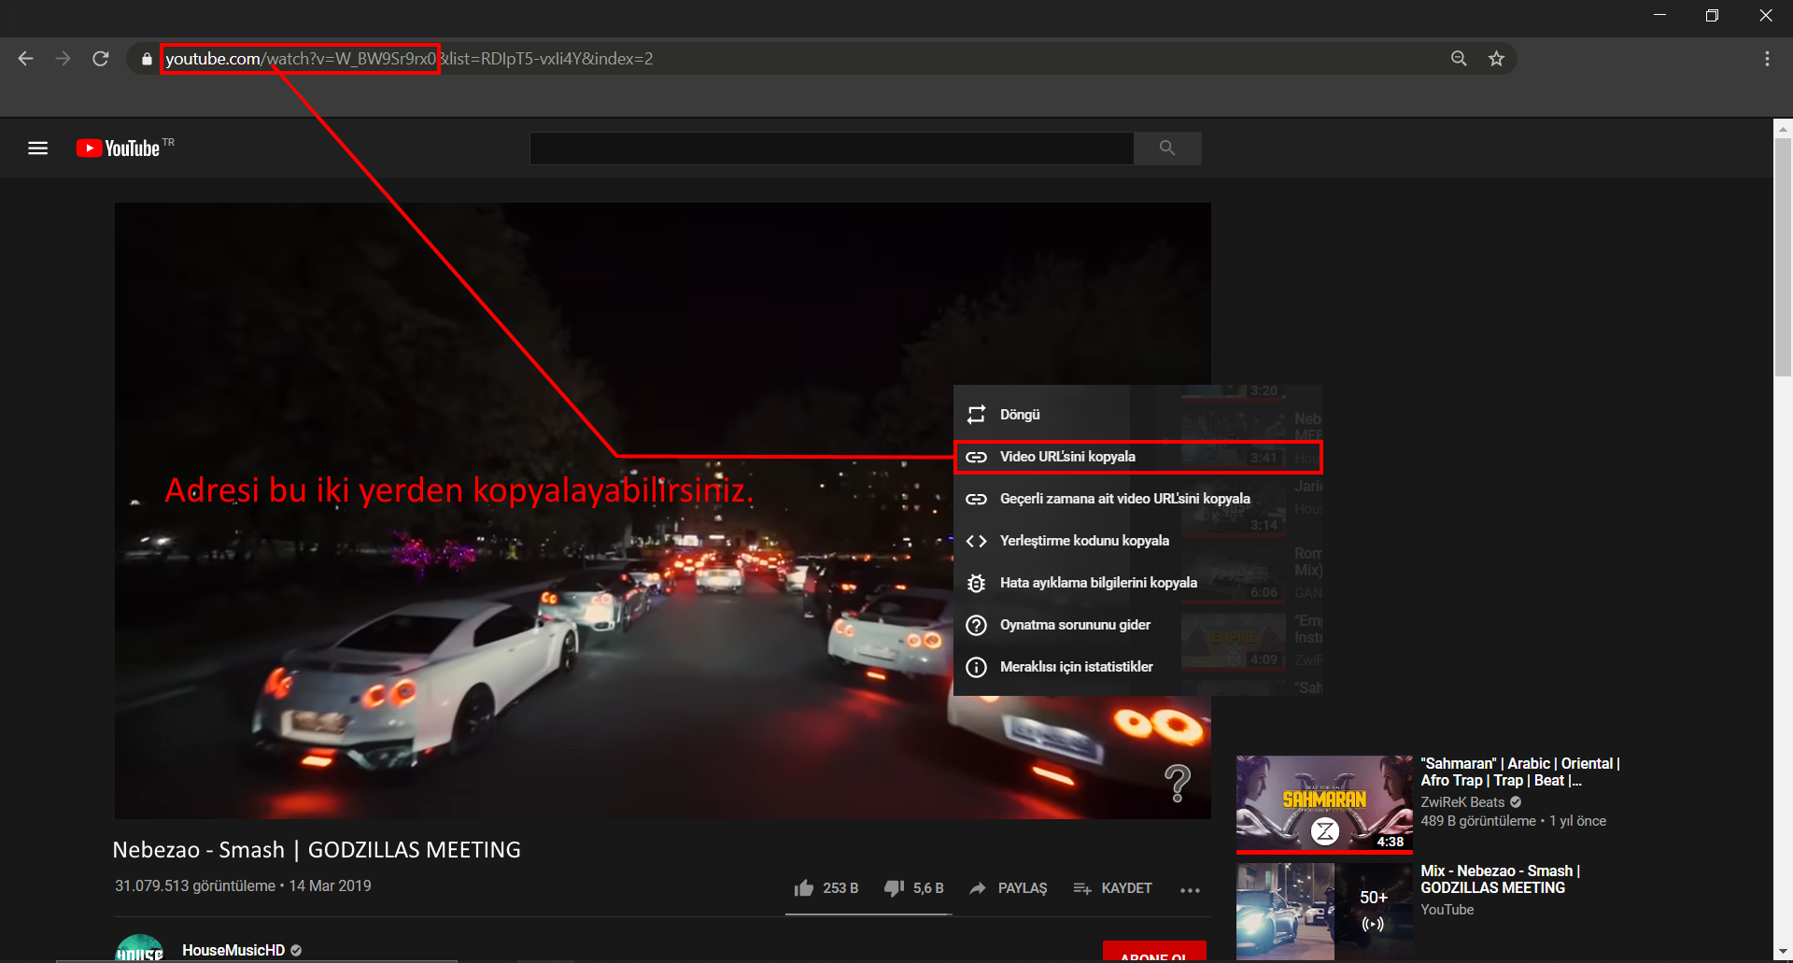This screenshot has height=963, width=1793.
Task: Click the red ABONE OL subscribe button
Action: 1154,953
